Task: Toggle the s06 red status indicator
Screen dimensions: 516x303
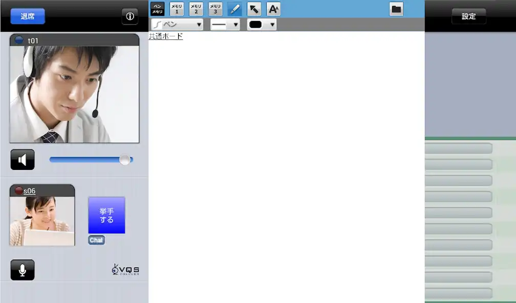Action: click(18, 191)
